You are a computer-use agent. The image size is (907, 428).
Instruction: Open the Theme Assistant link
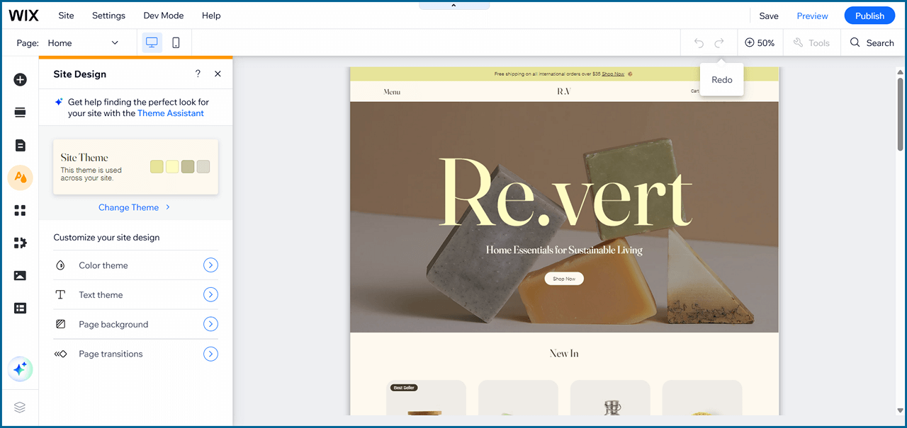[171, 113]
